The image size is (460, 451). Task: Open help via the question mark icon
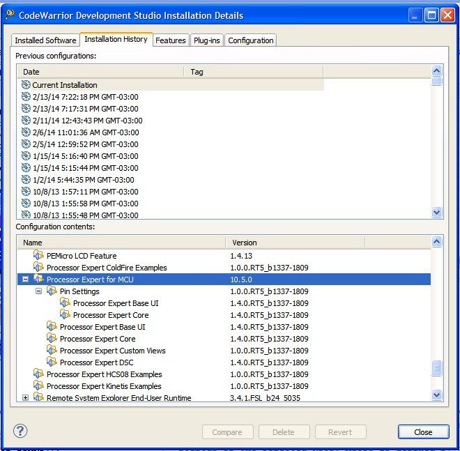20,431
